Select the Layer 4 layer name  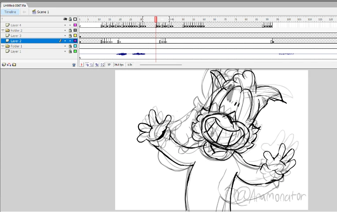pos(16,26)
